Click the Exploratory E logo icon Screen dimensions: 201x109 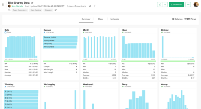click(x=3, y=5)
